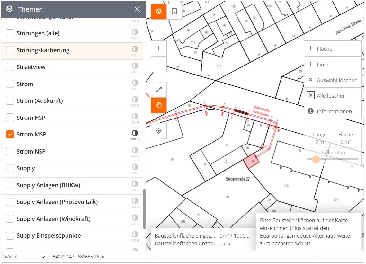The image size is (366, 264).
Task: Select the pan hand tool
Action: point(159,105)
